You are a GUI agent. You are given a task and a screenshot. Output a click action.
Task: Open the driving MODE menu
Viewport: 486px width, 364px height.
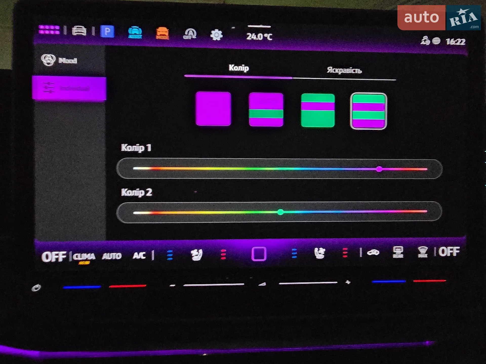(162, 33)
